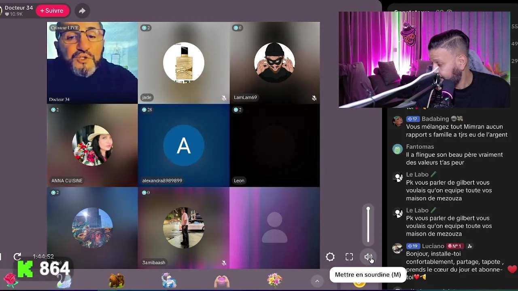The image size is (518, 291).
Task: Open alexandra8989899's letter A avatar
Action: pos(184,145)
